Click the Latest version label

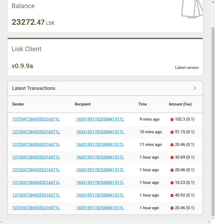click(x=187, y=68)
